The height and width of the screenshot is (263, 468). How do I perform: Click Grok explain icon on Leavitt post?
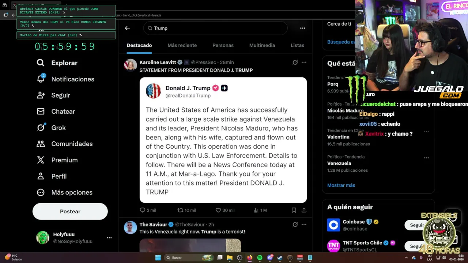click(x=295, y=62)
